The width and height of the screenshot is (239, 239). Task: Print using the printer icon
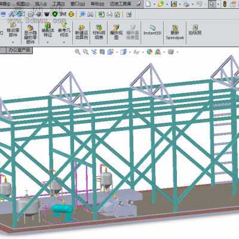coord(186,4)
